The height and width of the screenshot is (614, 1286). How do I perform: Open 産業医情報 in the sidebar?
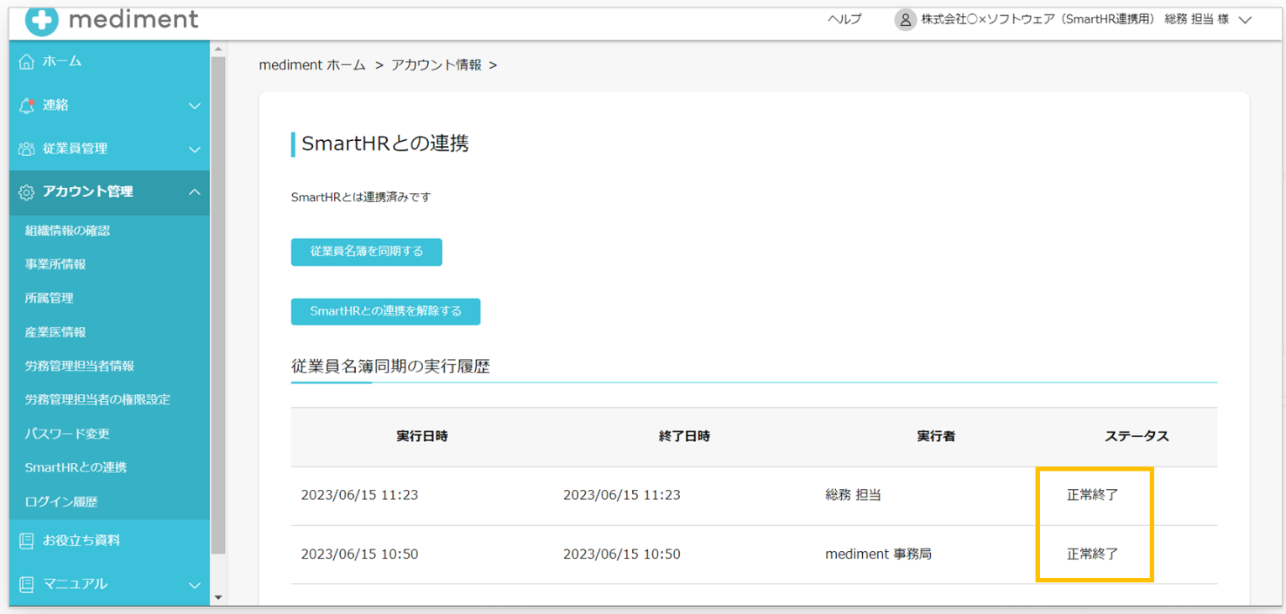(55, 332)
